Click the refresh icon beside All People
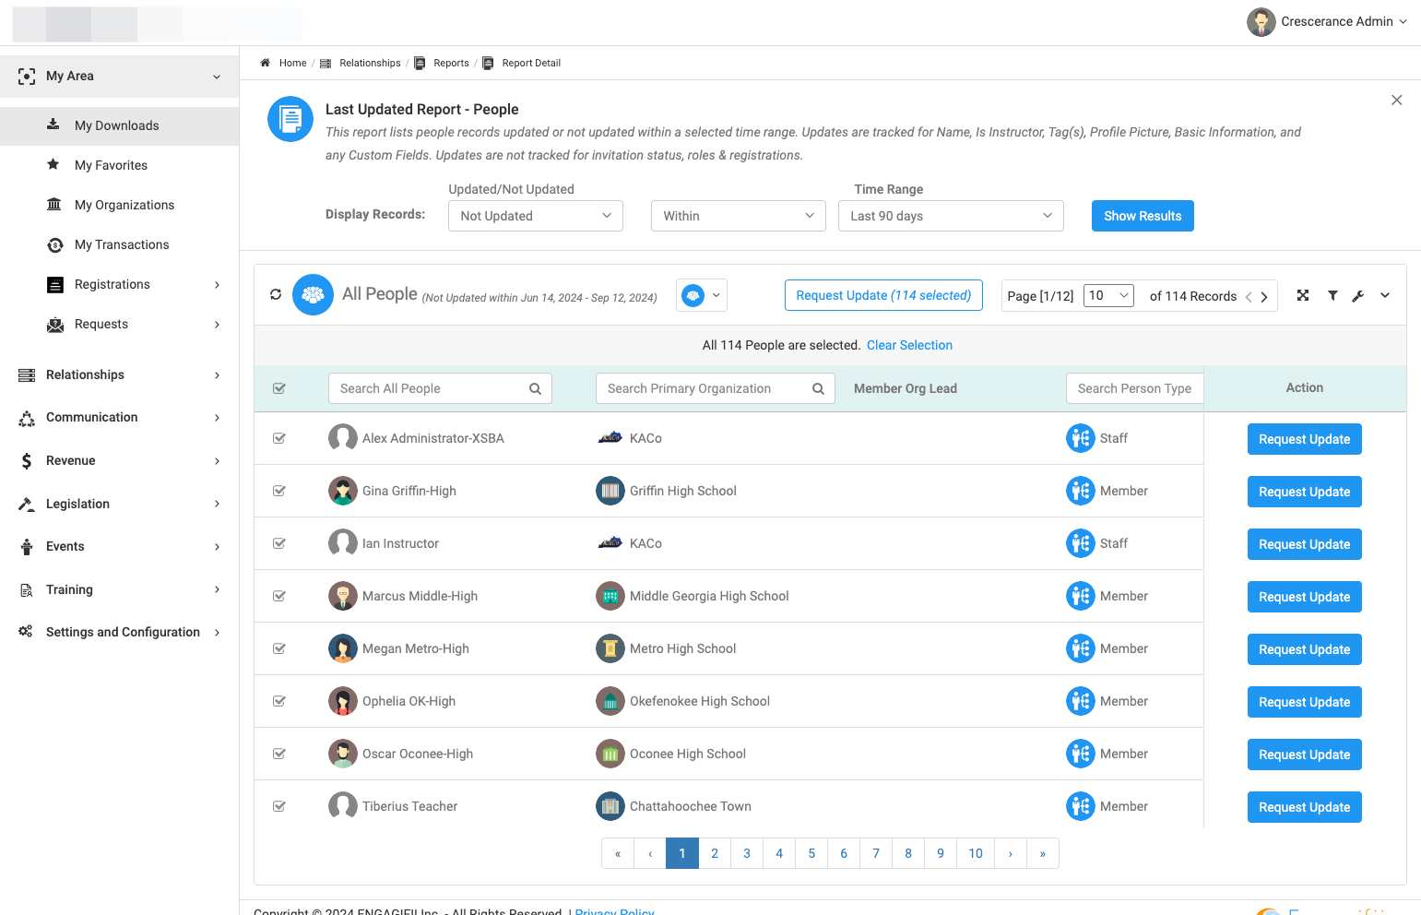 tap(275, 295)
